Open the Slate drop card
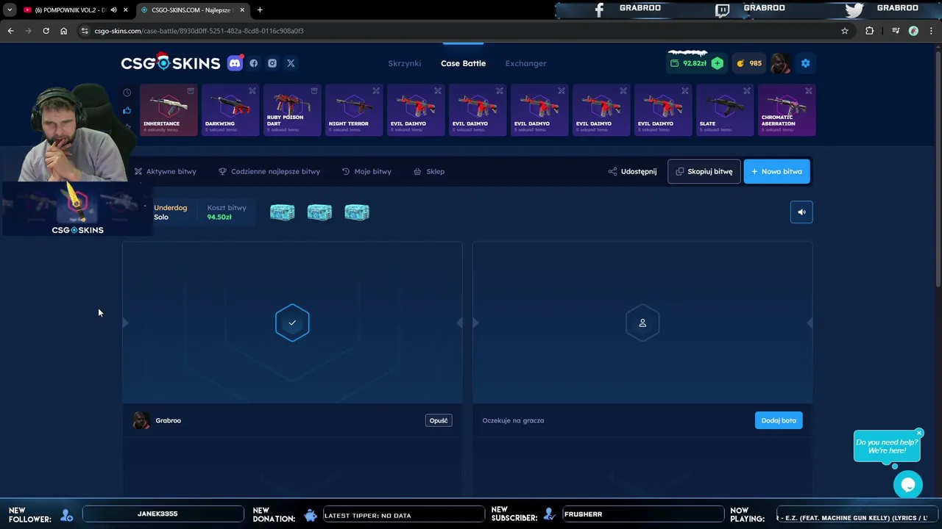Image resolution: width=942 pixels, height=529 pixels. click(725, 110)
